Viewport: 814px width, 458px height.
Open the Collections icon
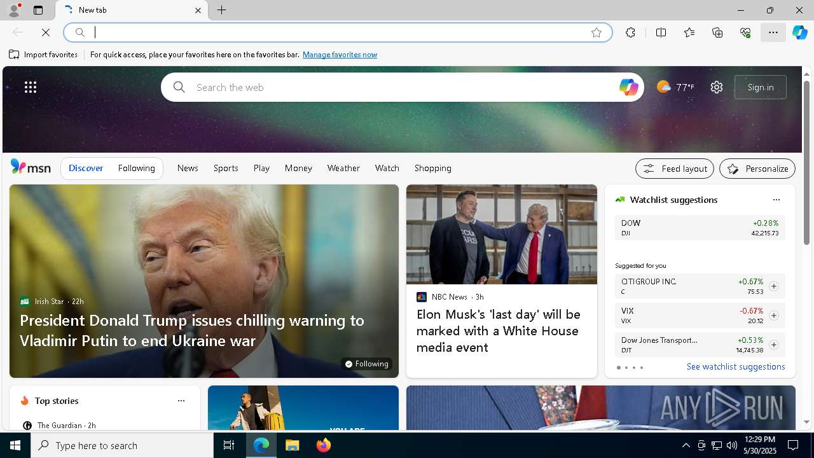pos(717,32)
